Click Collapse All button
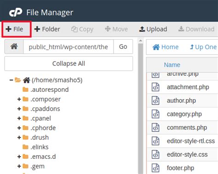 click(x=69, y=63)
